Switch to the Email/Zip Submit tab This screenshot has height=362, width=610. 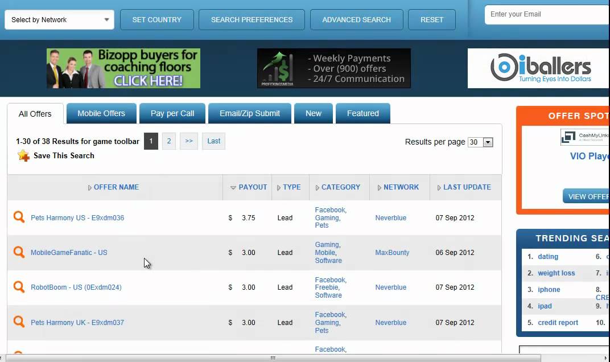pyautogui.click(x=250, y=113)
